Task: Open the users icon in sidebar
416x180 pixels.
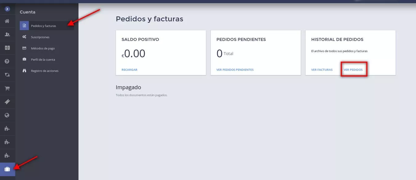Action: (7, 34)
